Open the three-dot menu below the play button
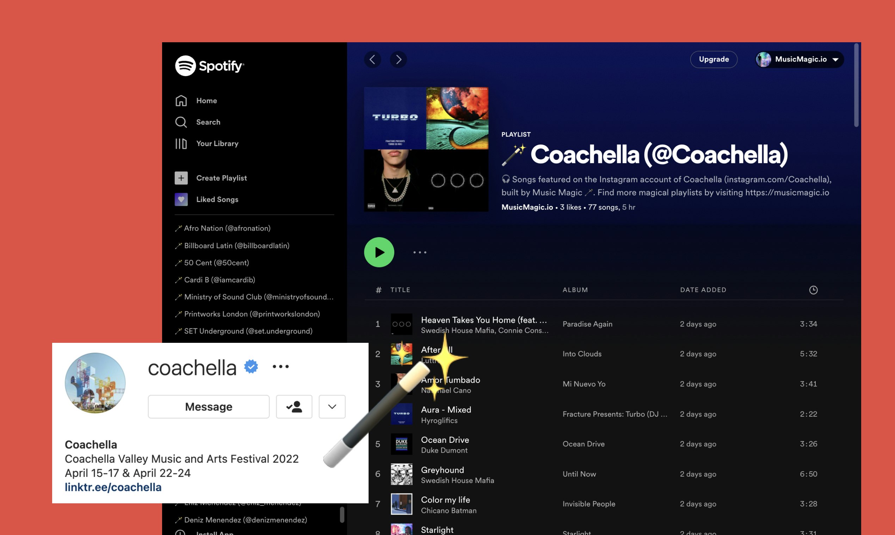Viewport: 895px width, 535px height. [419, 252]
